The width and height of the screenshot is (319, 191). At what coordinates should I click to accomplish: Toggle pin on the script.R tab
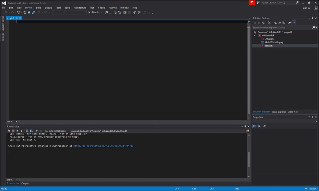click(x=17, y=18)
